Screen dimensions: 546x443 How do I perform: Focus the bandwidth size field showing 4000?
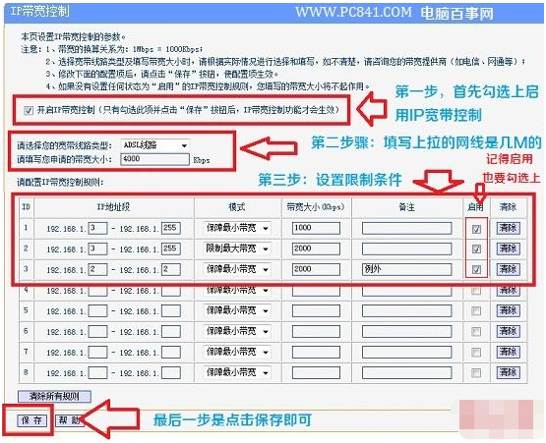coord(155,159)
